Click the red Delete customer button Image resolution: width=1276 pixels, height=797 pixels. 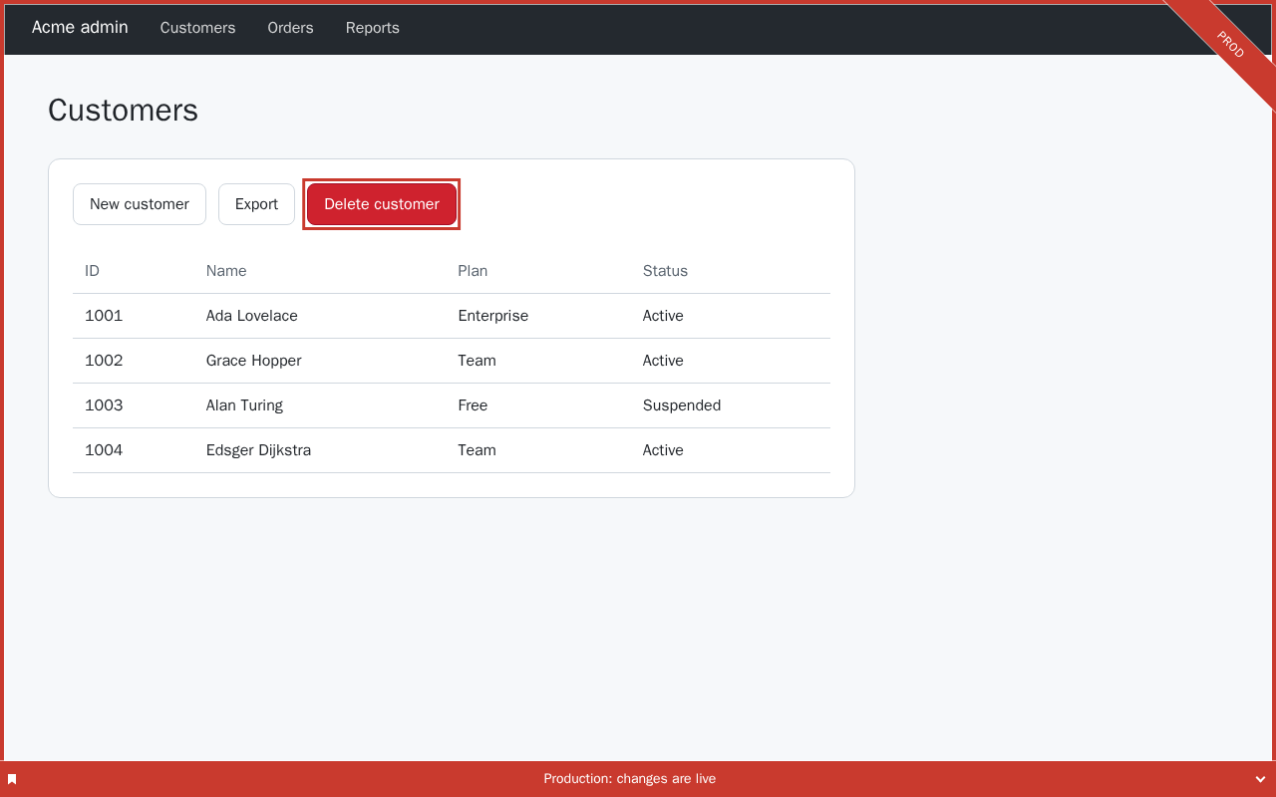click(x=382, y=204)
